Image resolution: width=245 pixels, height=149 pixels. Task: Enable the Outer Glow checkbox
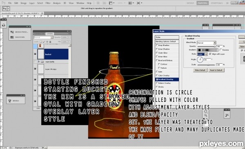coord(157,53)
